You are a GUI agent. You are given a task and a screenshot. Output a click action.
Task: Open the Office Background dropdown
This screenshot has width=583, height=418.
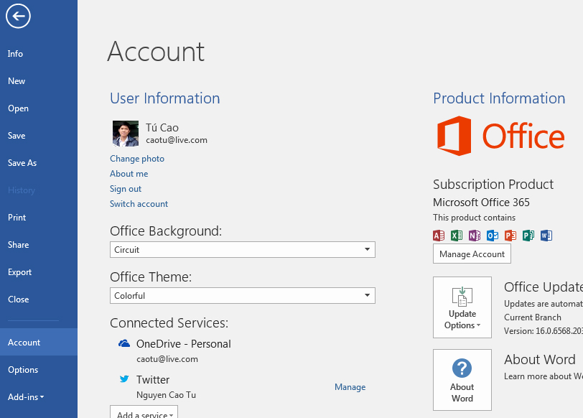coord(243,249)
